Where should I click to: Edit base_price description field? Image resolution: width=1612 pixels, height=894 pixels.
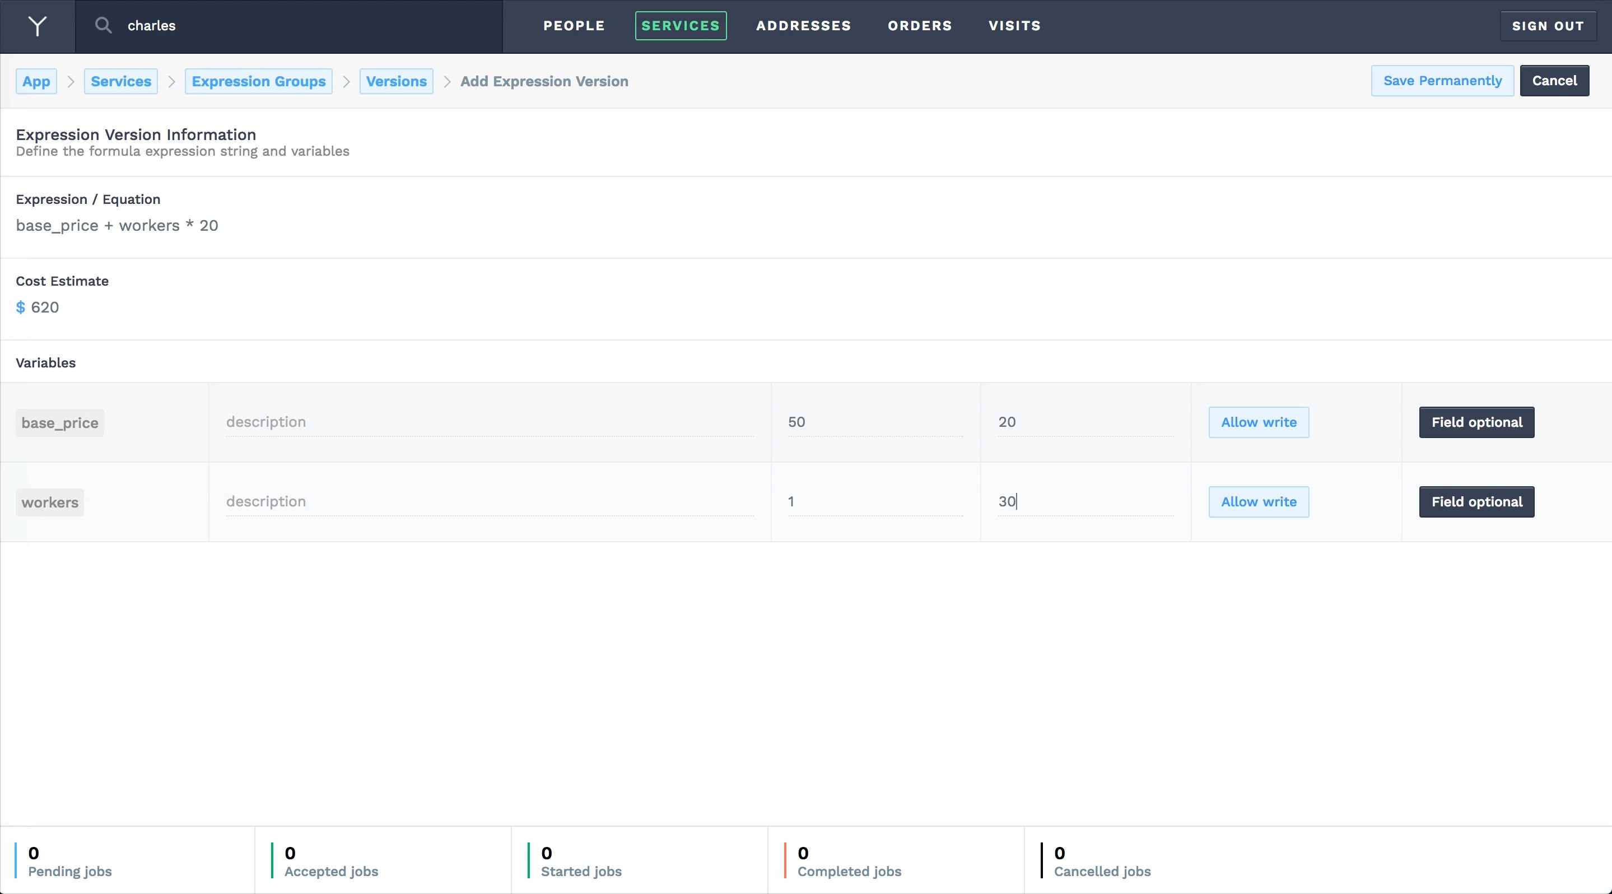click(x=490, y=422)
